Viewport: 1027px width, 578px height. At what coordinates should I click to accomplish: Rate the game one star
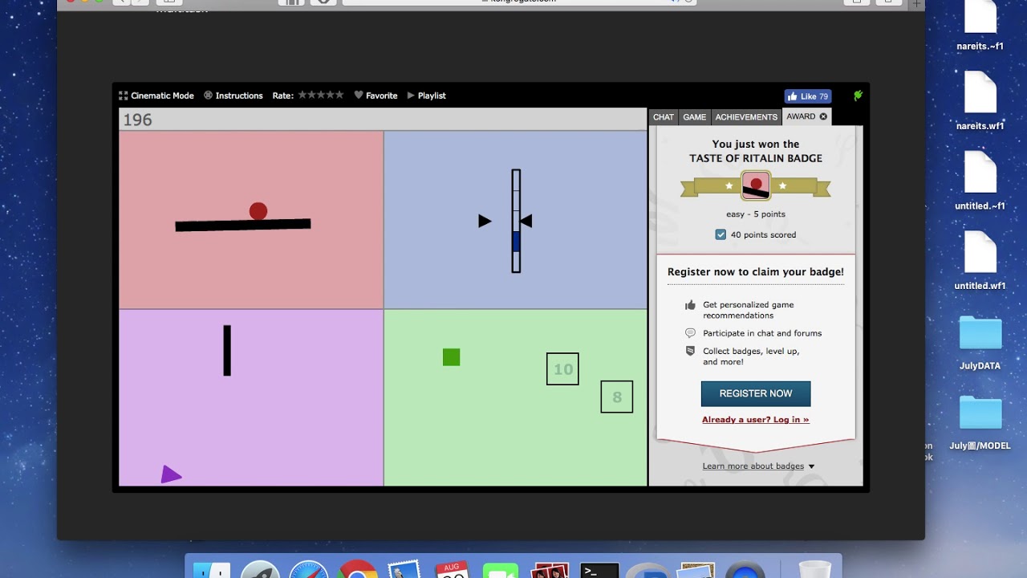pyautogui.click(x=302, y=95)
